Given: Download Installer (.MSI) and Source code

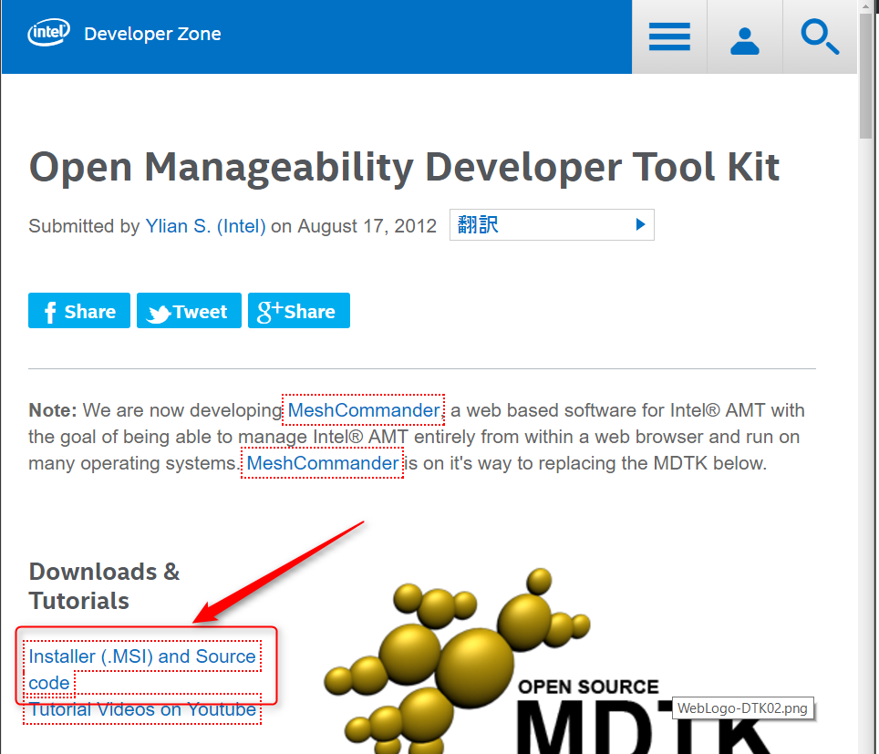Looking at the screenshot, I should (x=142, y=656).
